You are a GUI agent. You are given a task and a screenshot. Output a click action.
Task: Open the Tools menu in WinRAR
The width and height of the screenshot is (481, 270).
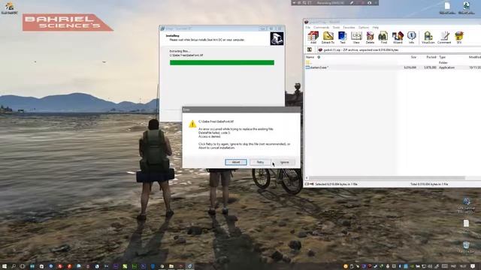[336, 27]
